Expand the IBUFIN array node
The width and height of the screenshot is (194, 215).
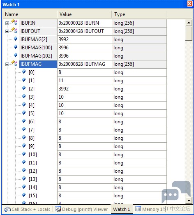(7, 23)
